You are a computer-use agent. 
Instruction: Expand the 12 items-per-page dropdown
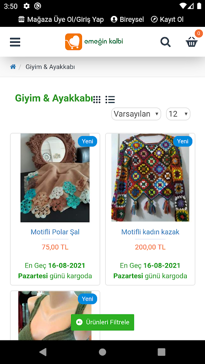[178, 114]
